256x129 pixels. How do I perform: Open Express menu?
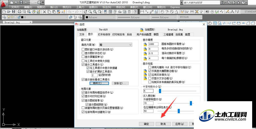click(175, 7)
